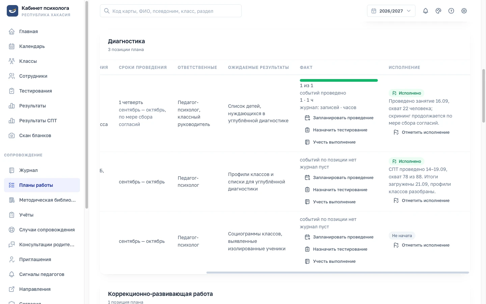Click the lifebuoy icon beside Случаи сопровождения
Screen dimensions: 486x304
click(x=12, y=230)
